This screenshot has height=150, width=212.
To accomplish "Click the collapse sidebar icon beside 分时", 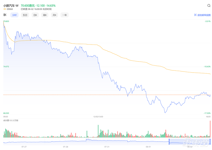I will click(5, 15).
